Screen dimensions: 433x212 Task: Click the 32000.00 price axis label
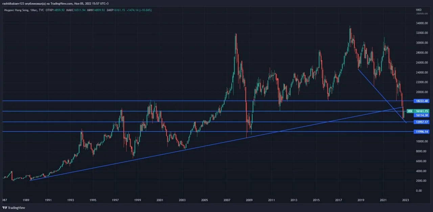pyautogui.click(x=422, y=33)
